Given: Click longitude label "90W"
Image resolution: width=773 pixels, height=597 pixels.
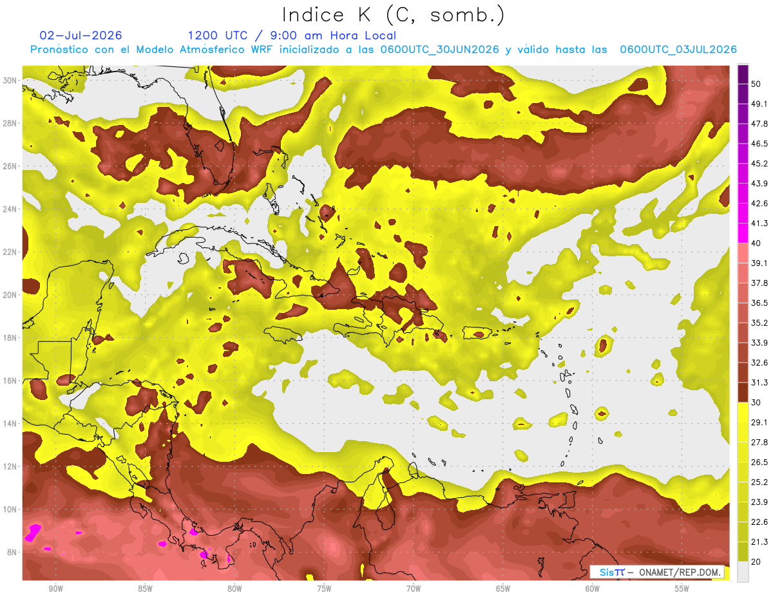Looking at the screenshot, I should pos(55,589).
